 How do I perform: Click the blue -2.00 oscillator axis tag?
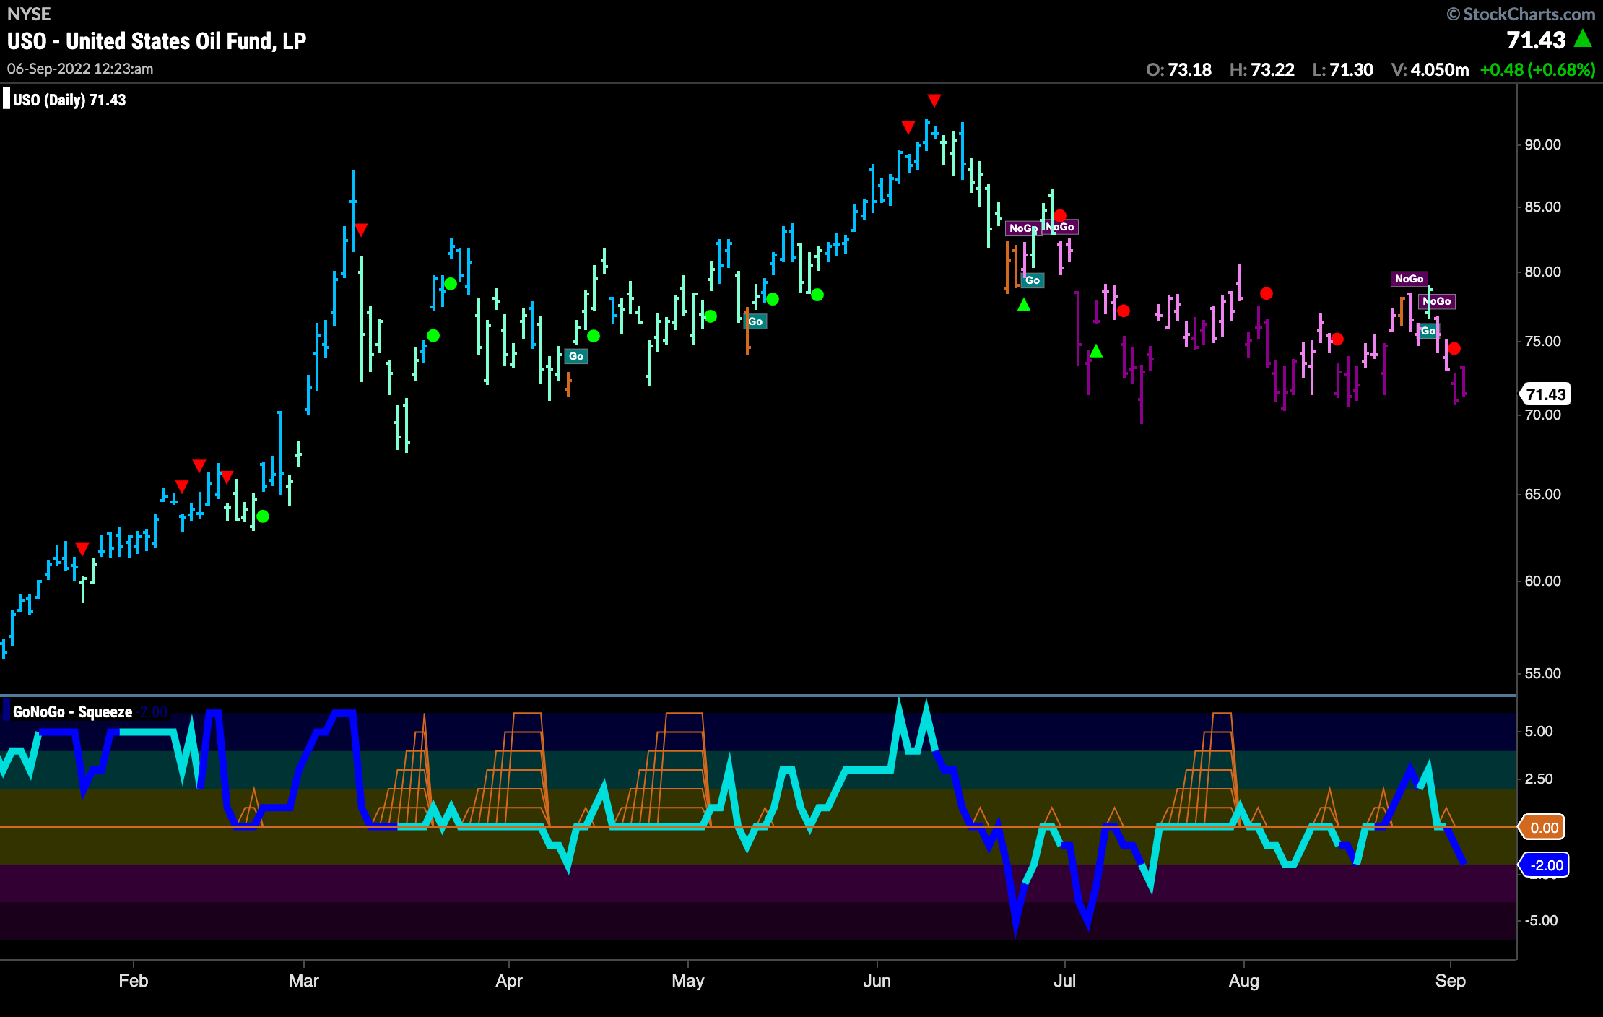[1545, 865]
